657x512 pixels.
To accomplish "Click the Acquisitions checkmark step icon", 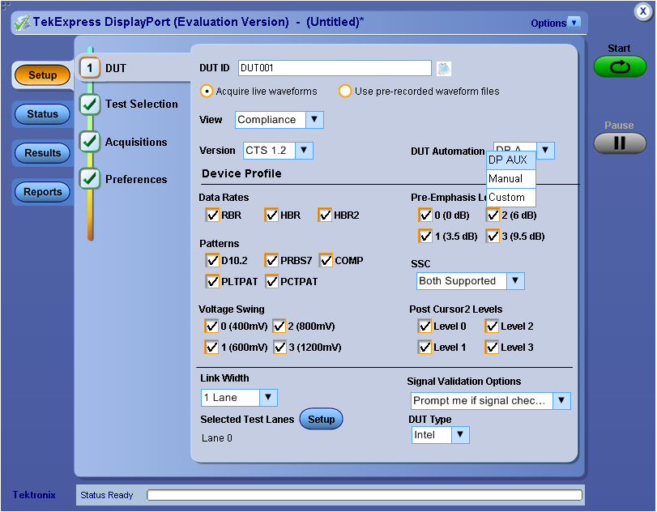I will [x=90, y=141].
